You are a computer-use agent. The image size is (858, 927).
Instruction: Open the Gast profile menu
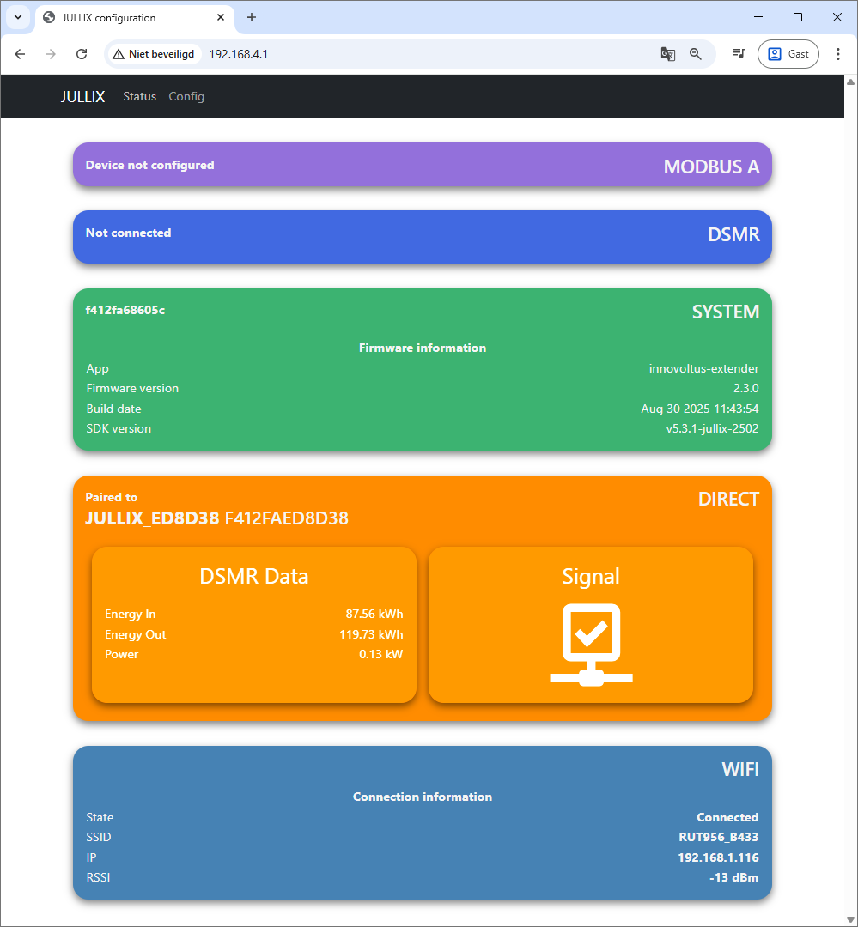[788, 54]
